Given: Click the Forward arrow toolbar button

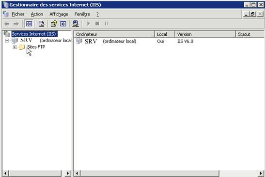Looking at the screenshot, I should pyautogui.click(x=16, y=24).
